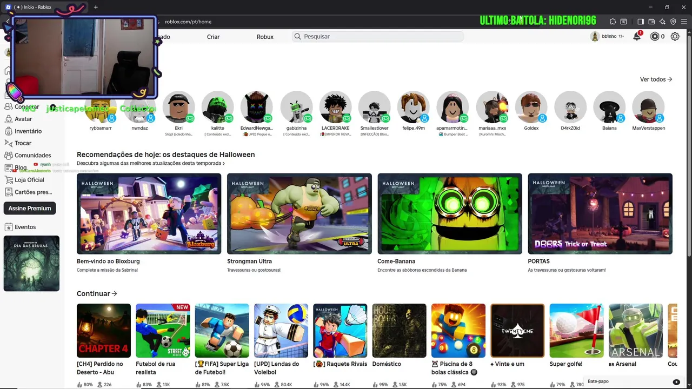Image resolution: width=692 pixels, height=389 pixels.
Task: Expand Ver todos friends list
Action: [x=656, y=79]
